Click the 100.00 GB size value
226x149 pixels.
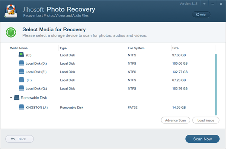click(x=180, y=64)
